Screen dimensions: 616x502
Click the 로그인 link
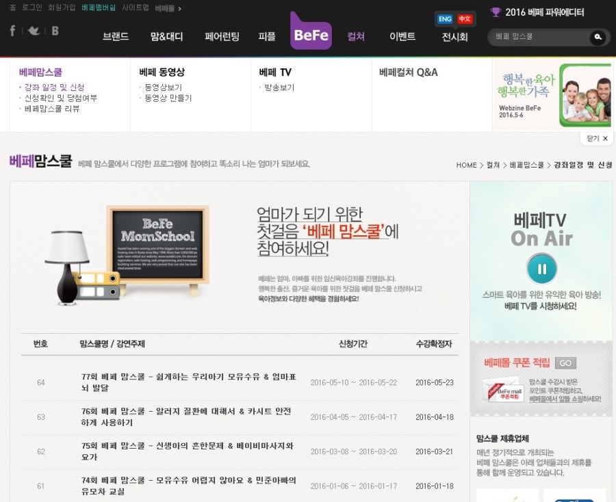(31, 8)
